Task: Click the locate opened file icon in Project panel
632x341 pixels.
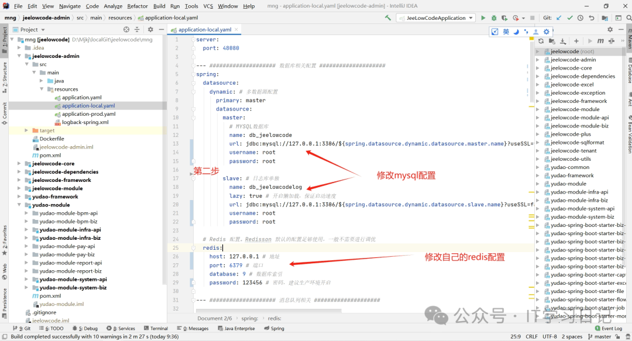Action: [x=126, y=29]
